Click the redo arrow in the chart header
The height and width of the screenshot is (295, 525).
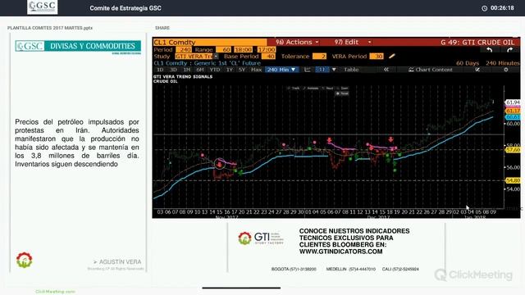[509, 50]
